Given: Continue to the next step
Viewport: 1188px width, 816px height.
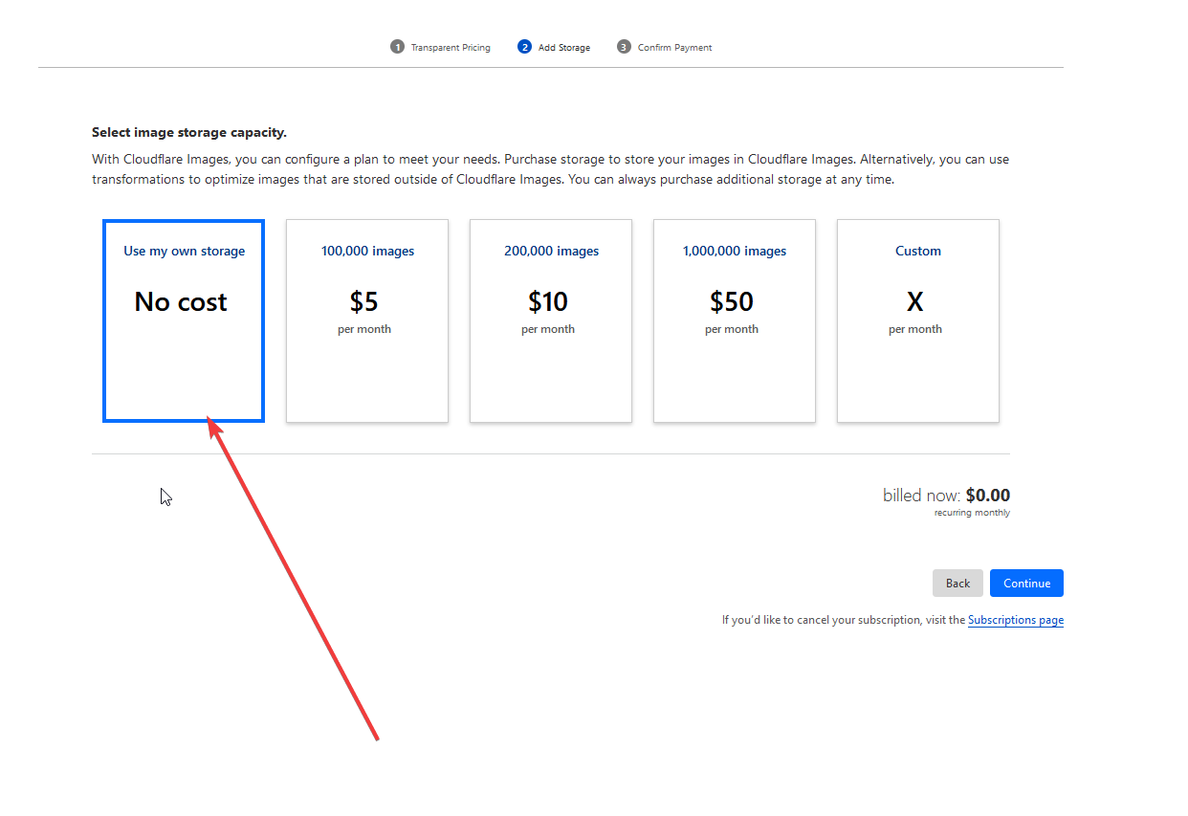Looking at the screenshot, I should [x=1026, y=584].
